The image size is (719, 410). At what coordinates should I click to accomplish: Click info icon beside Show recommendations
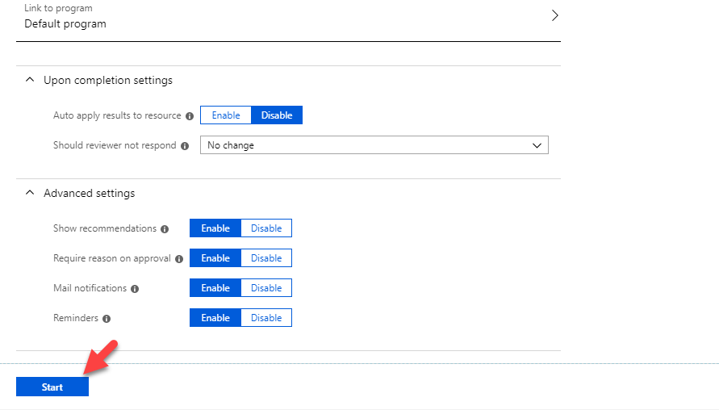(165, 229)
